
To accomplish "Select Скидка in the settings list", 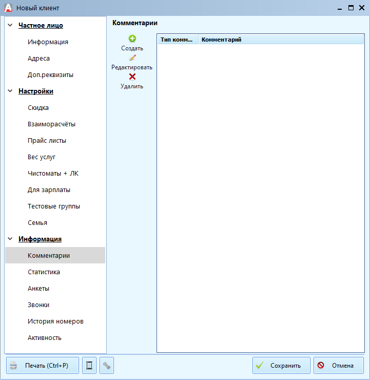I will coord(38,108).
